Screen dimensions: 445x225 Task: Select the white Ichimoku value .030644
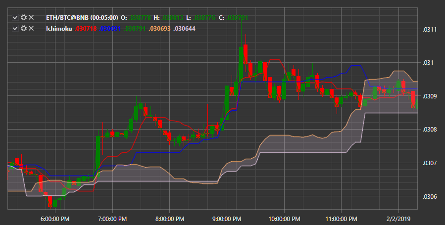[184, 29]
